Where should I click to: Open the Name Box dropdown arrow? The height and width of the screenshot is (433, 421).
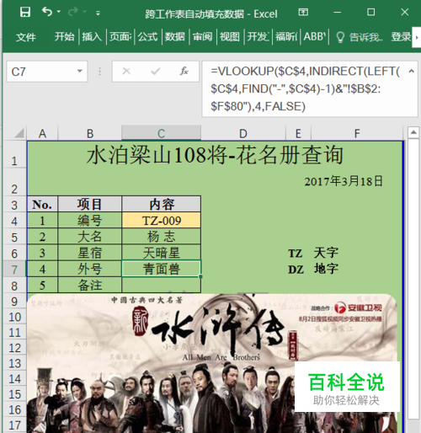click(80, 71)
